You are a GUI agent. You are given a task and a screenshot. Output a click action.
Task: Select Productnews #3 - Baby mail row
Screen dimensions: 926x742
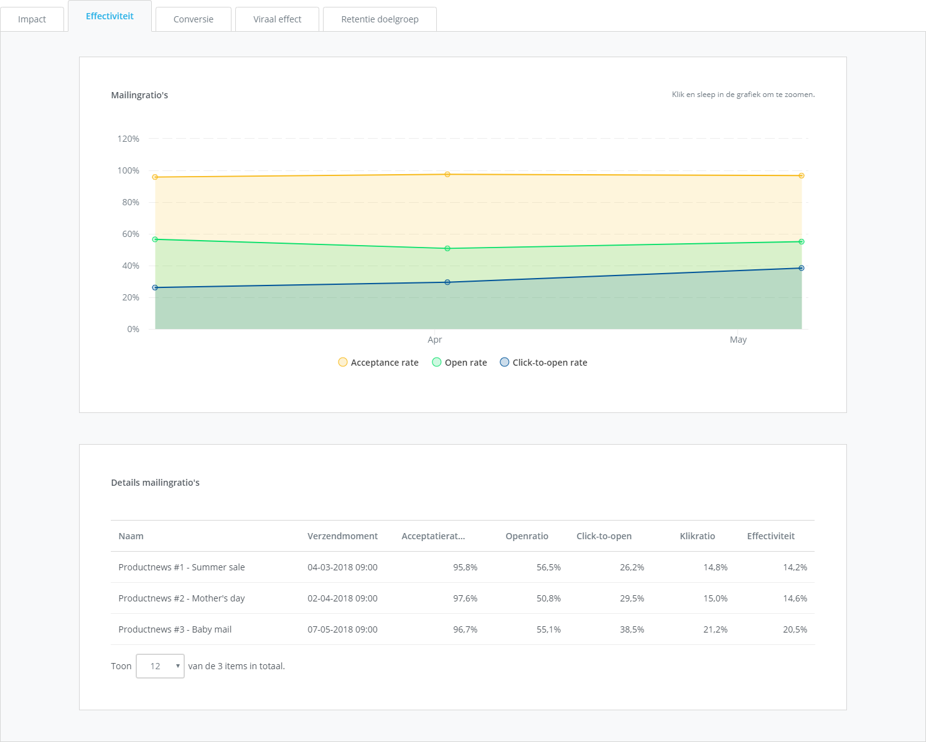click(x=175, y=629)
